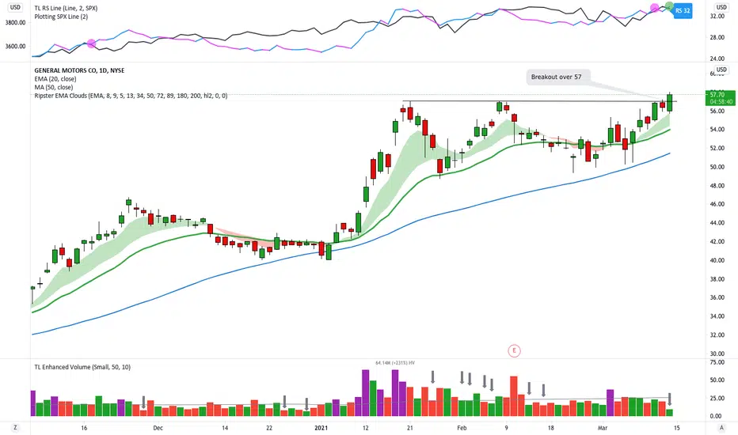738x435 pixels.
Task: Click the earnings 'E' marker on chart
Action: [x=514, y=350]
